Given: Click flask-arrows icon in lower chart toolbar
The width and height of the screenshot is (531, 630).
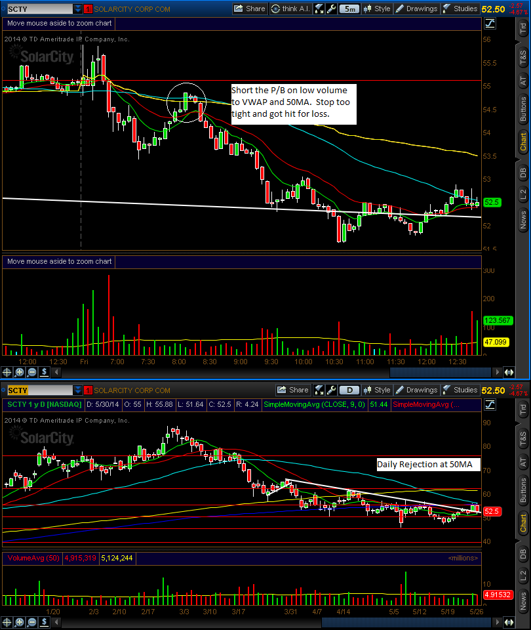Looking at the screenshot, I should [319, 390].
